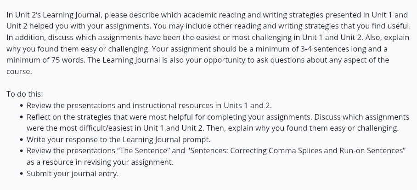Click the phrase "3-4 sentences long"
The image size is (417, 190).
pos(345,49)
